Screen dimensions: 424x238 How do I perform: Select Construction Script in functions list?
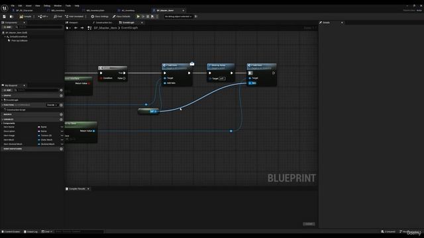pyautogui.click(x=16, y=110)
